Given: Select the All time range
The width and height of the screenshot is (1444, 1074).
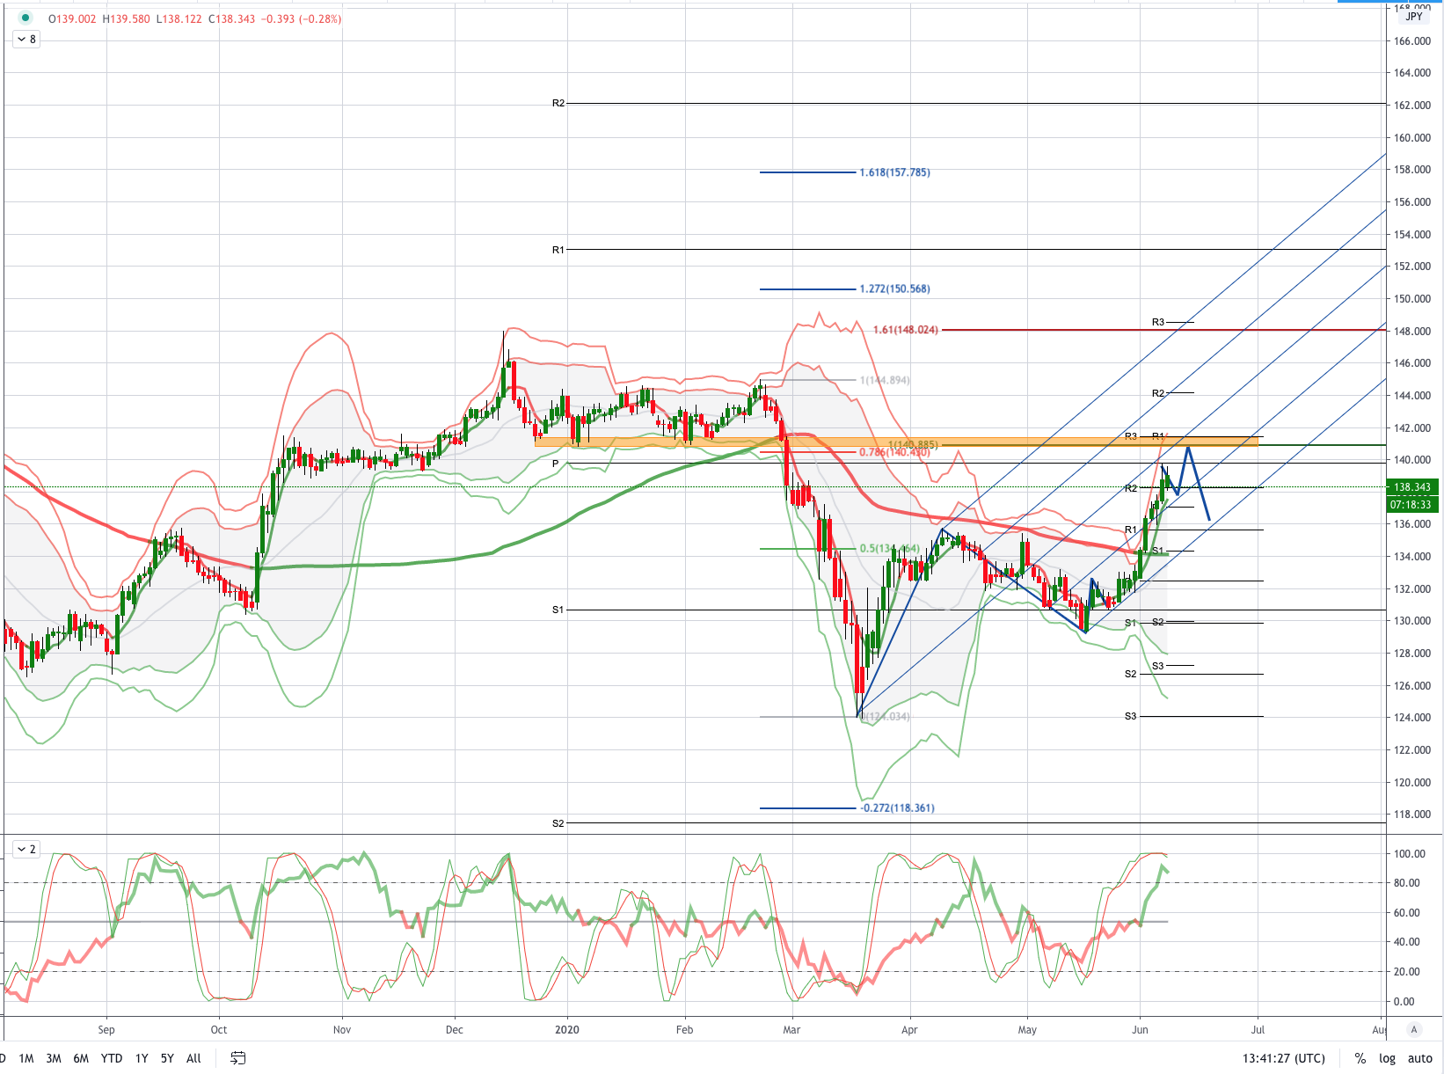Looking at the screenshot, I should click(x=193, y=1058).
